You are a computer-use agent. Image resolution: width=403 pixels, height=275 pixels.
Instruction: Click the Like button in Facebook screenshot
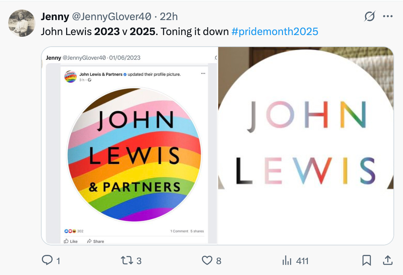[x=71, y=241]
